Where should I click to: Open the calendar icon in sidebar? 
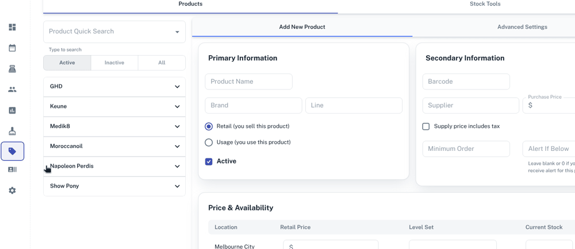pyautogui.click(x=12, y=48)
